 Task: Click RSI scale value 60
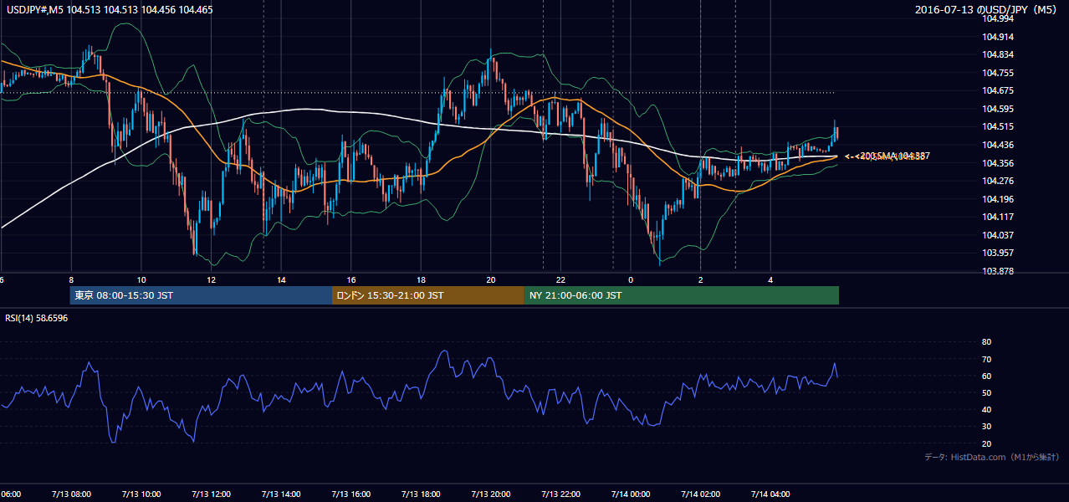pos(986,376)
